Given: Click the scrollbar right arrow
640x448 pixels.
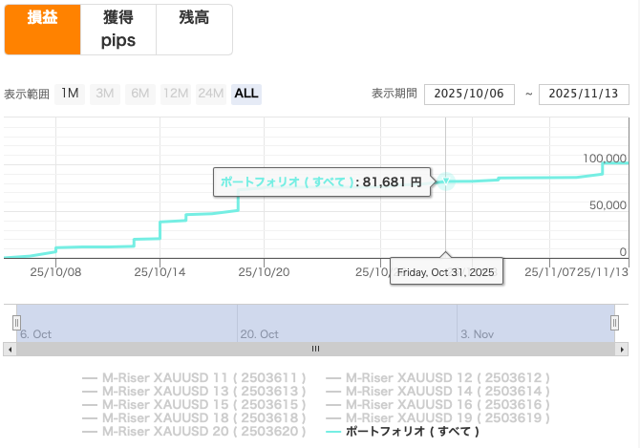Looking at the screenshot, I should pyautogui.click(x=622, y=349).
